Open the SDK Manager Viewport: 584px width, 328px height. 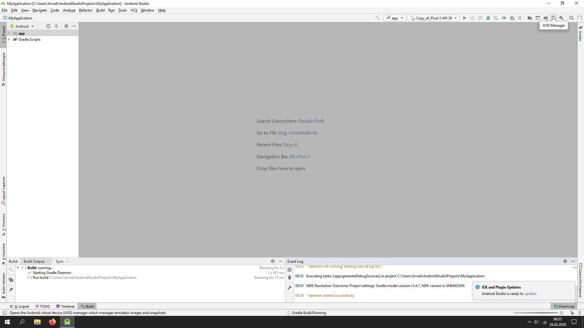[x=561, y=18]
